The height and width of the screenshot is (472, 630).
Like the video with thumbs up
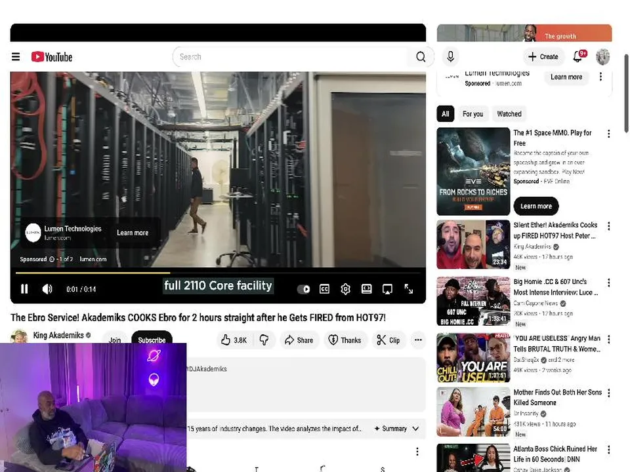234,340
